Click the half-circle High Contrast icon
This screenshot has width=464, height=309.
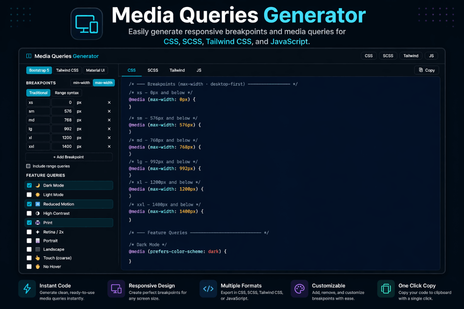[38, 213]
